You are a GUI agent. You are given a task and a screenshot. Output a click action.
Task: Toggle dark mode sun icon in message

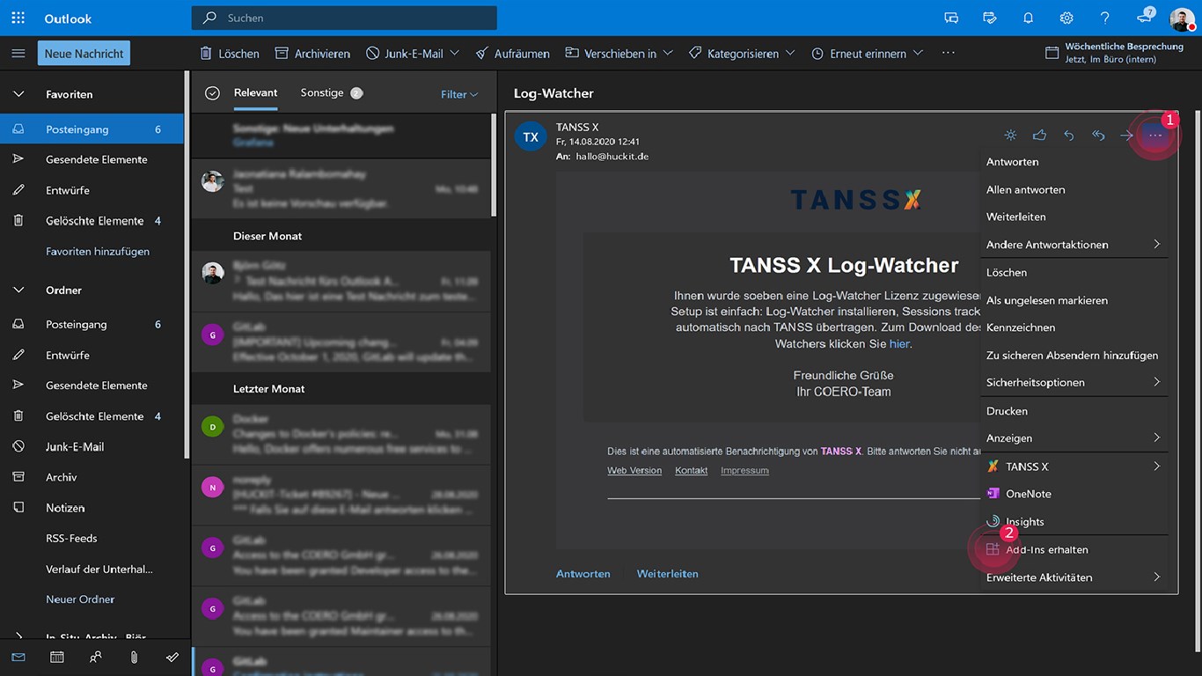pyautogui.click(x=1010, y=136)
